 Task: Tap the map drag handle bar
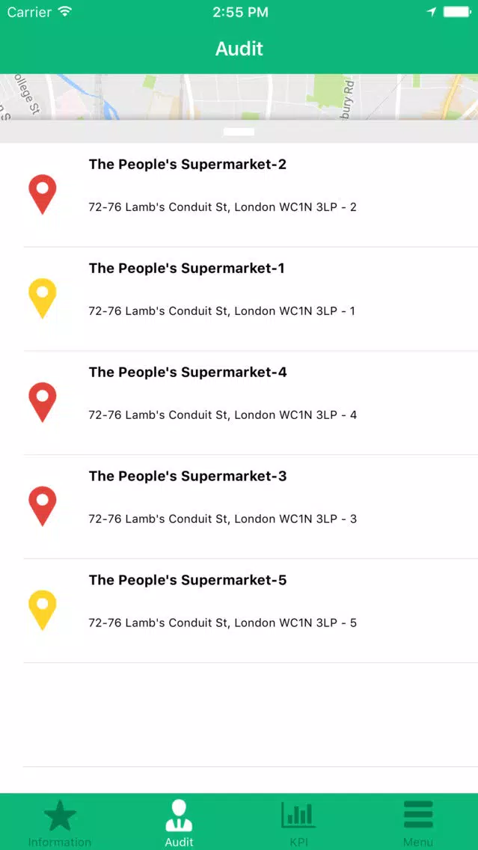click(239, 132)
